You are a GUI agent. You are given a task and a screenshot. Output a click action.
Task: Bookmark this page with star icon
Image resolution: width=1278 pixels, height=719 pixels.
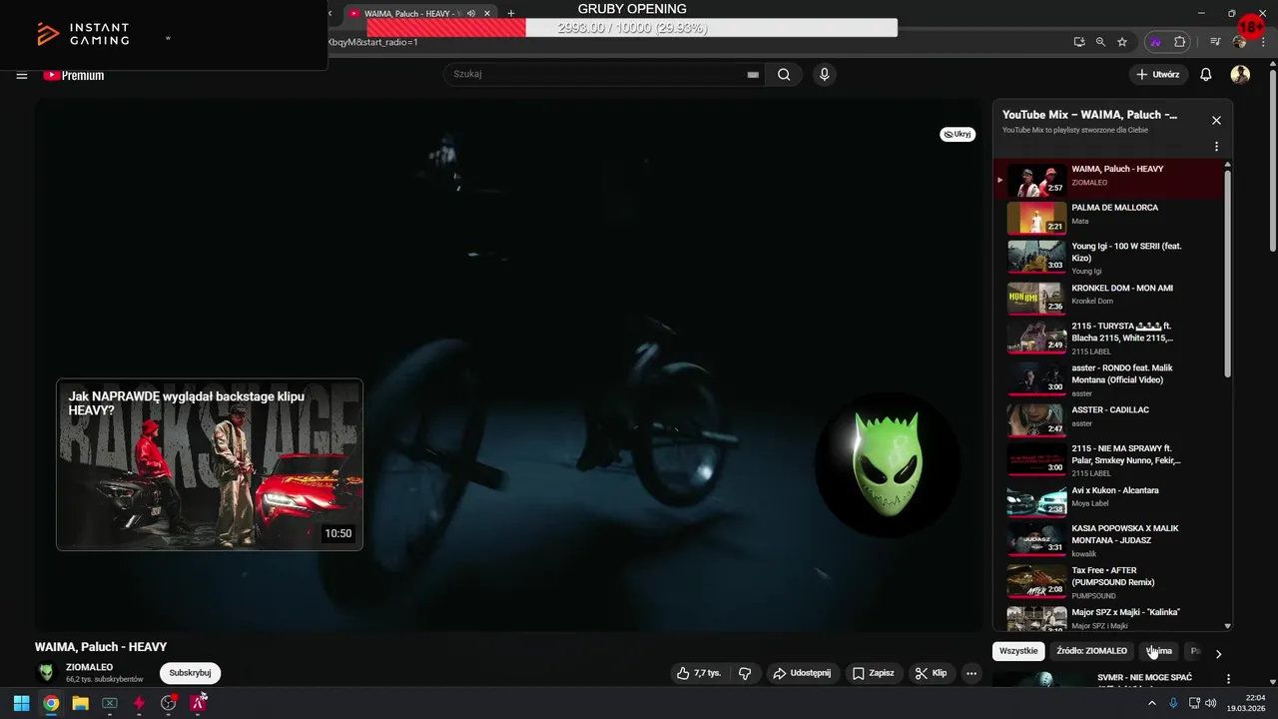click(1122, 42)
